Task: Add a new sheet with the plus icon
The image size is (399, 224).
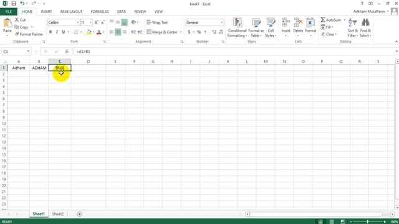Action: coord(79,214)
